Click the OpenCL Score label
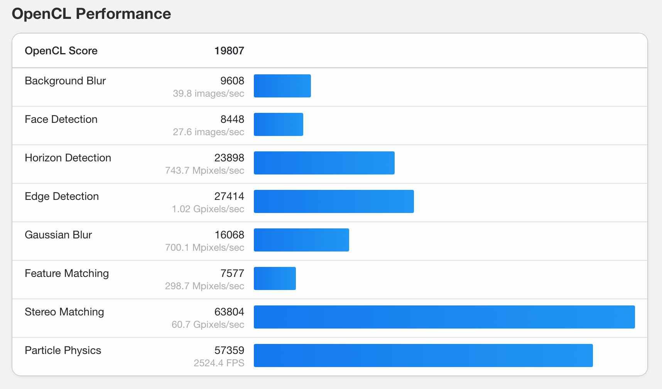The height and width of the screenshot is (389, 662). [61, 51]
